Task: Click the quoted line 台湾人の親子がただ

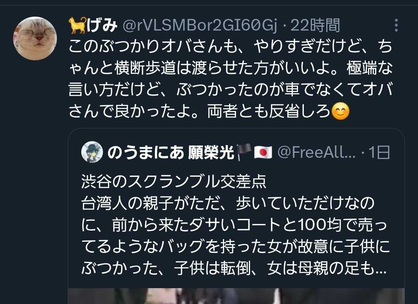Action: click(x=228, y=203)
